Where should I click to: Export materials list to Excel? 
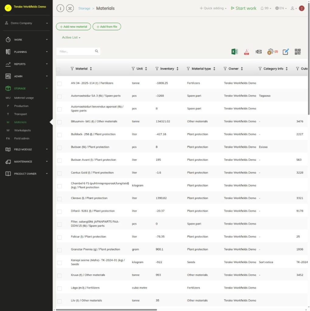click(x=235, y=52)
